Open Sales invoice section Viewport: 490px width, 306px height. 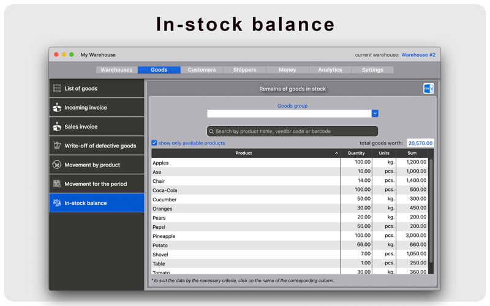[97, 127]
